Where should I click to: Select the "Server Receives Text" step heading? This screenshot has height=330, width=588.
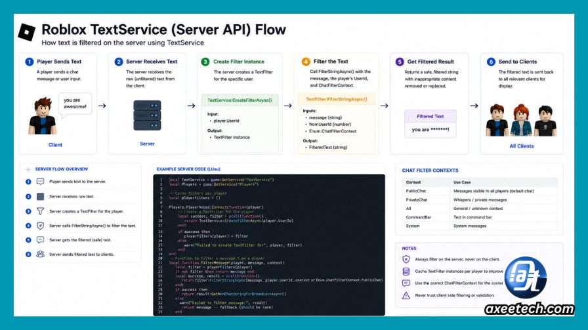pos(152,62)
